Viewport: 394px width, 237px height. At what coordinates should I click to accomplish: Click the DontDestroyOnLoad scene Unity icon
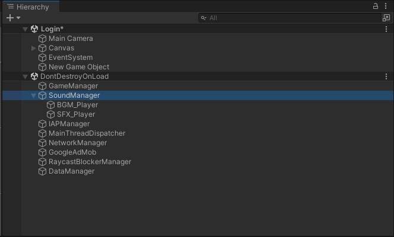(34, 76)
